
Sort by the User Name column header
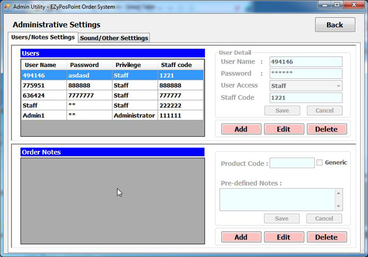(x=44, y=65)
